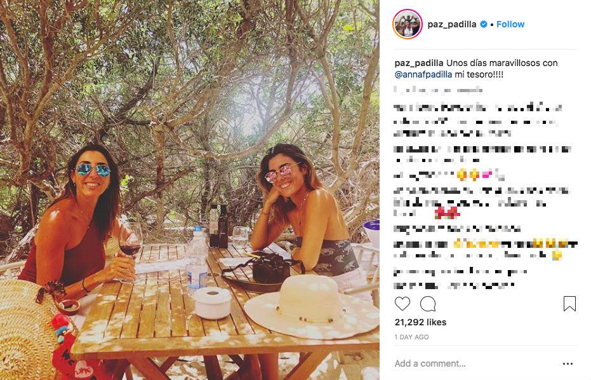
Task: Click the blurred view-all-comments line under the caption
Action: coord(439,90)
